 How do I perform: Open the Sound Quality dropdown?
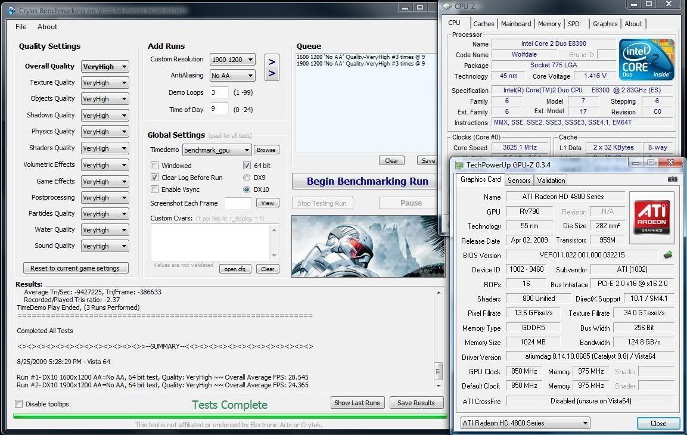tap(105, 246)
